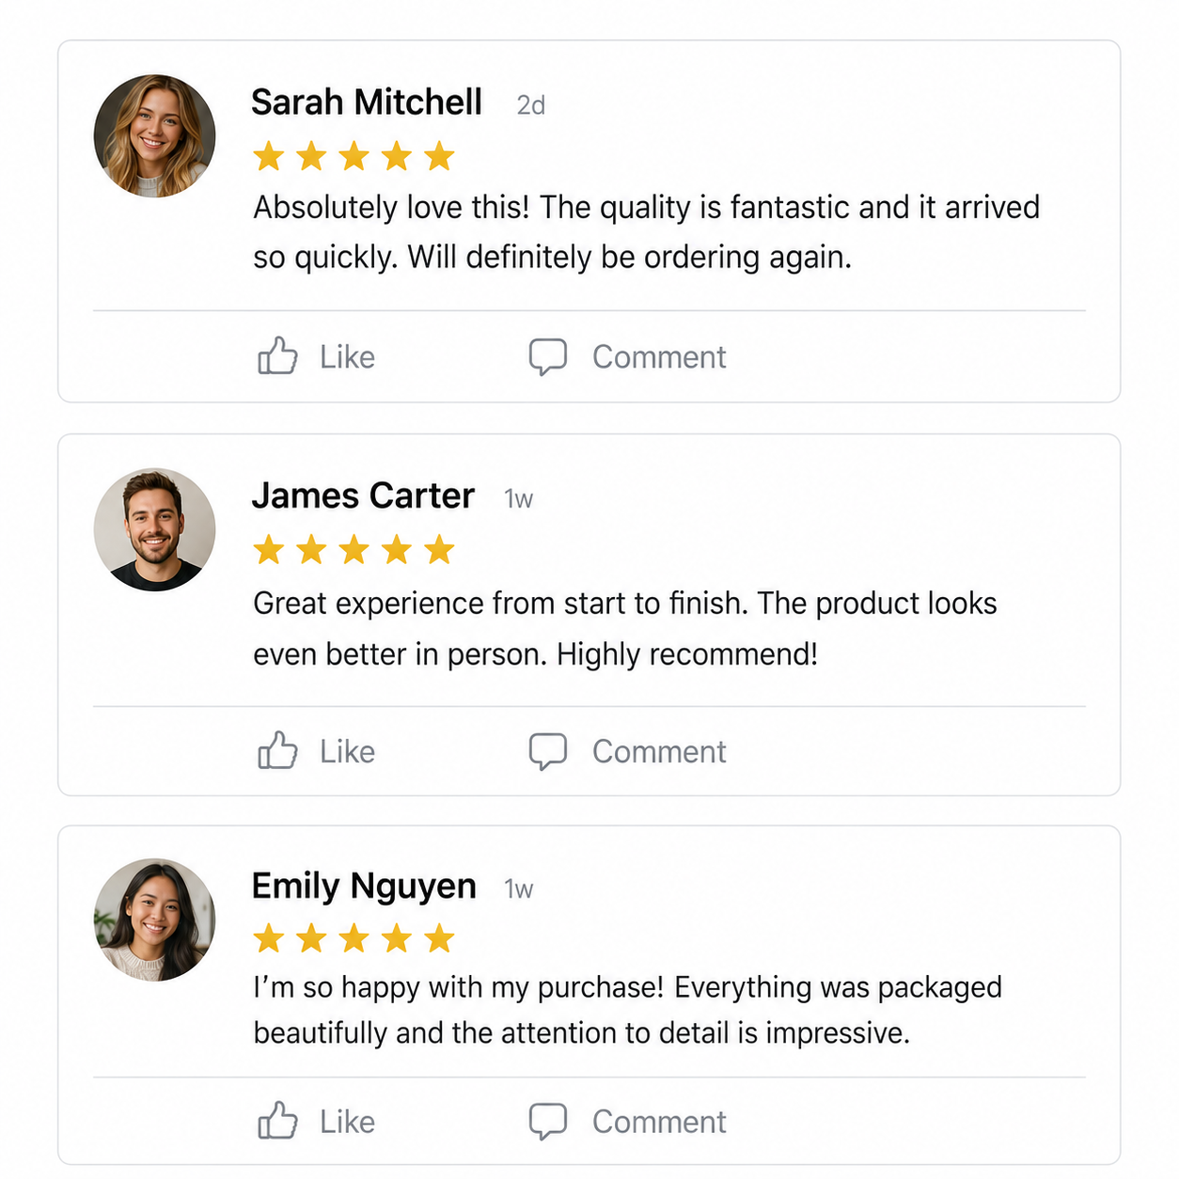Open James Carter's profile photo
This screenshot has height=1179, width=1179.
155,529
